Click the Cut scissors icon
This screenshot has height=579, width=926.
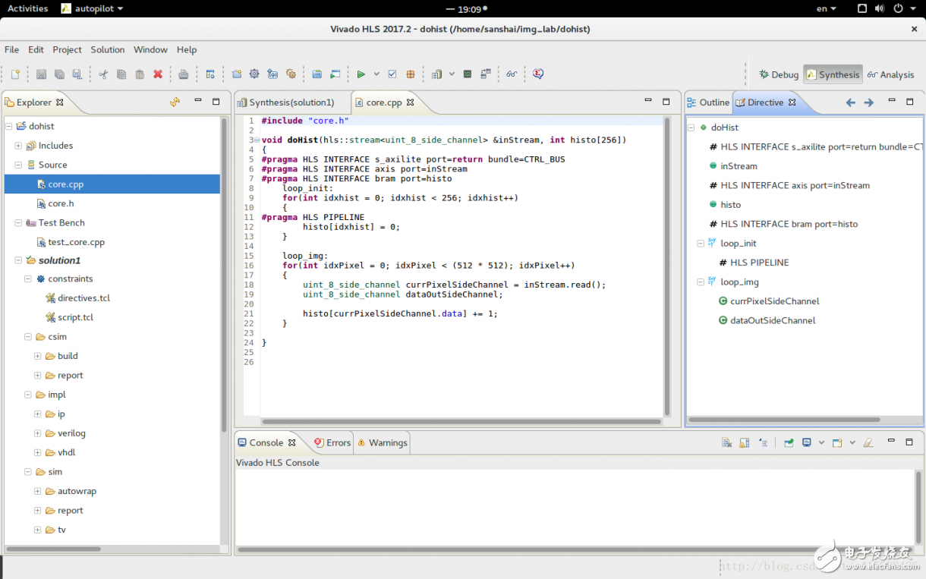tap(102, 74)
